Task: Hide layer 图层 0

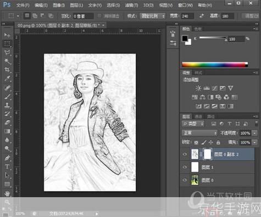Action: (x=185, y=180)
